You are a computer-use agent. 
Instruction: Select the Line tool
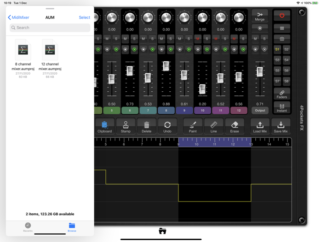point(213,126)
